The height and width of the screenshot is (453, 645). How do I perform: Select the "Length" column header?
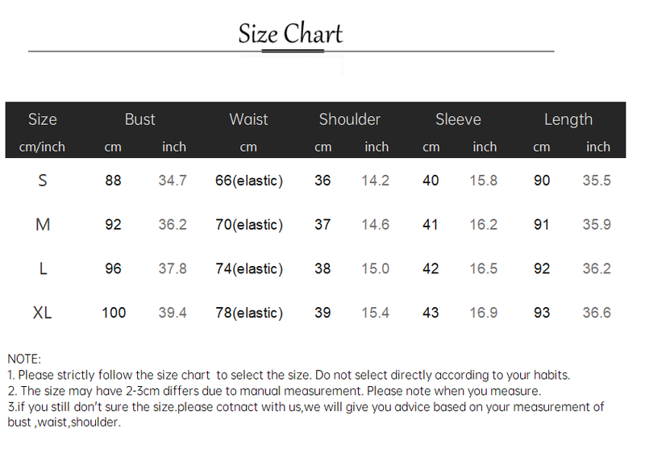coord(568,119)
